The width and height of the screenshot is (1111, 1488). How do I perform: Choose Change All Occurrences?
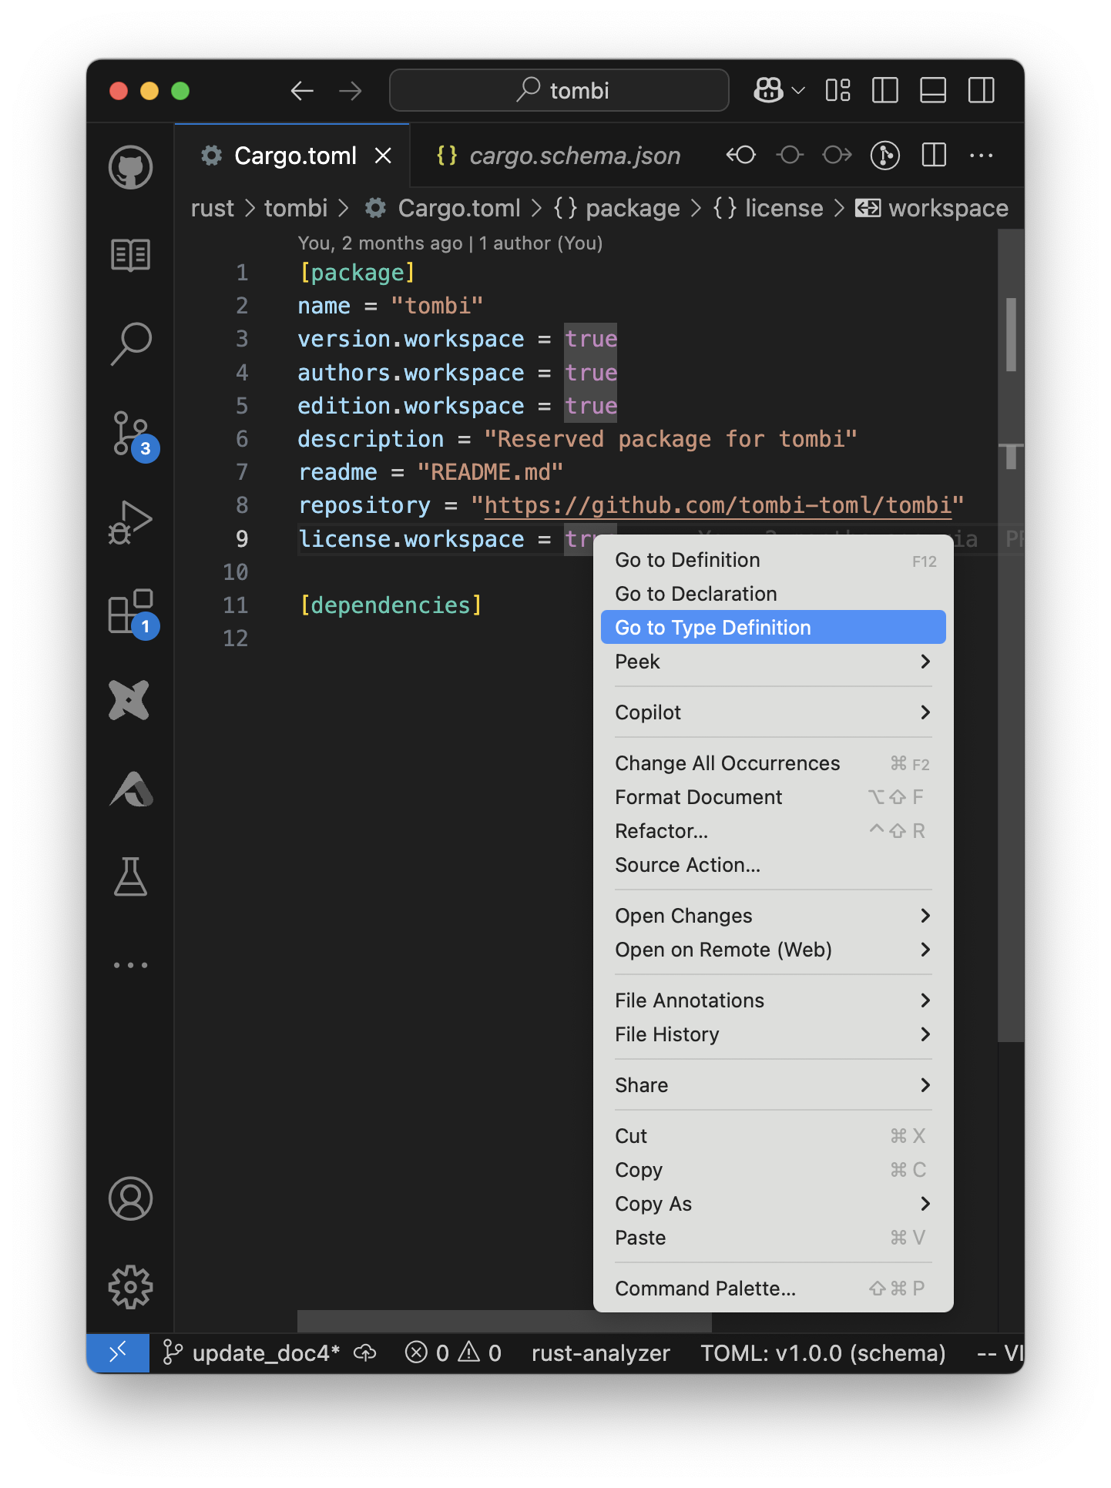point(774,763)
